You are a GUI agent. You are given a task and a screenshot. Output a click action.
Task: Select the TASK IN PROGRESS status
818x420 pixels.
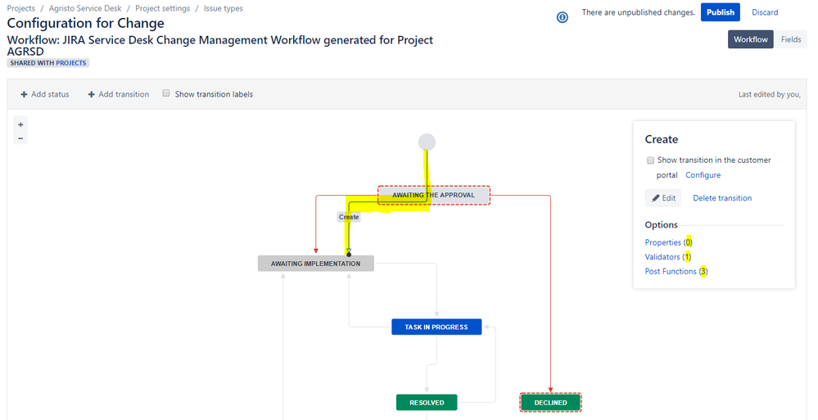(x=436, y=327)
